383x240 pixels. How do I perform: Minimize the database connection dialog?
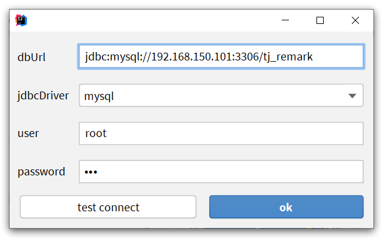pos(285,20)
